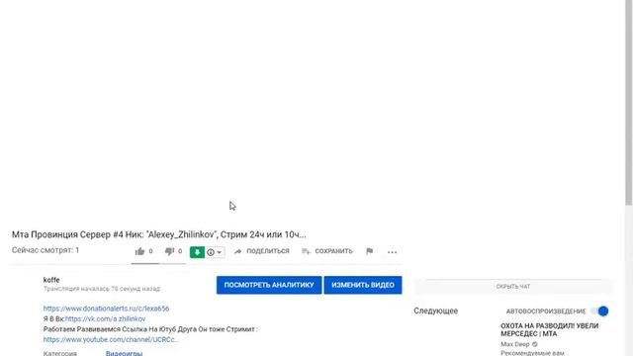Click the report flag icon
This screenshot has height=356, width=633.
(369, 251)
